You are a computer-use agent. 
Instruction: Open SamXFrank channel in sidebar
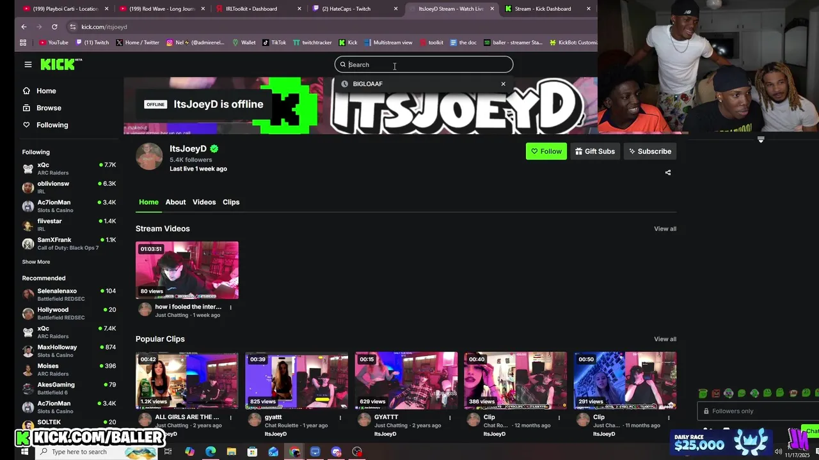click(69, 243)
